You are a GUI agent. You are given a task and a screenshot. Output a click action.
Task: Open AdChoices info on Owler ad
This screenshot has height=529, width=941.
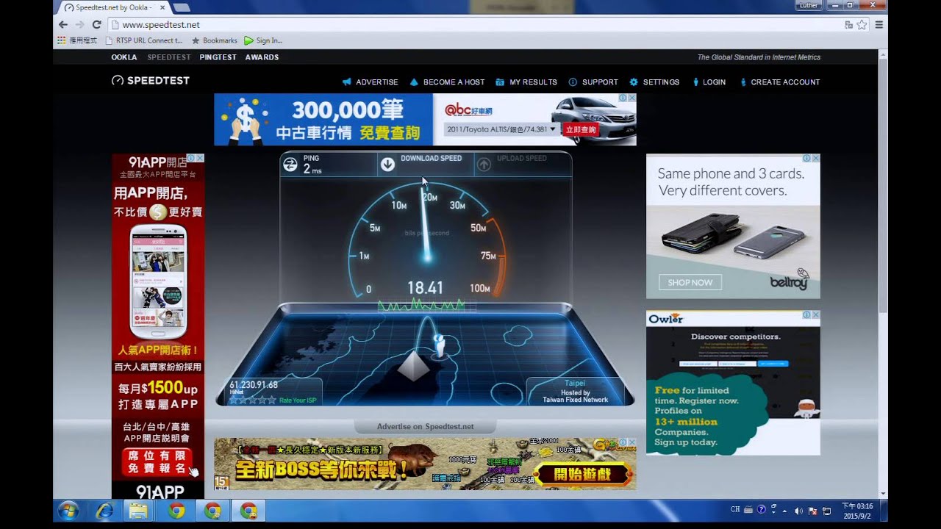[x=806, y=314]
